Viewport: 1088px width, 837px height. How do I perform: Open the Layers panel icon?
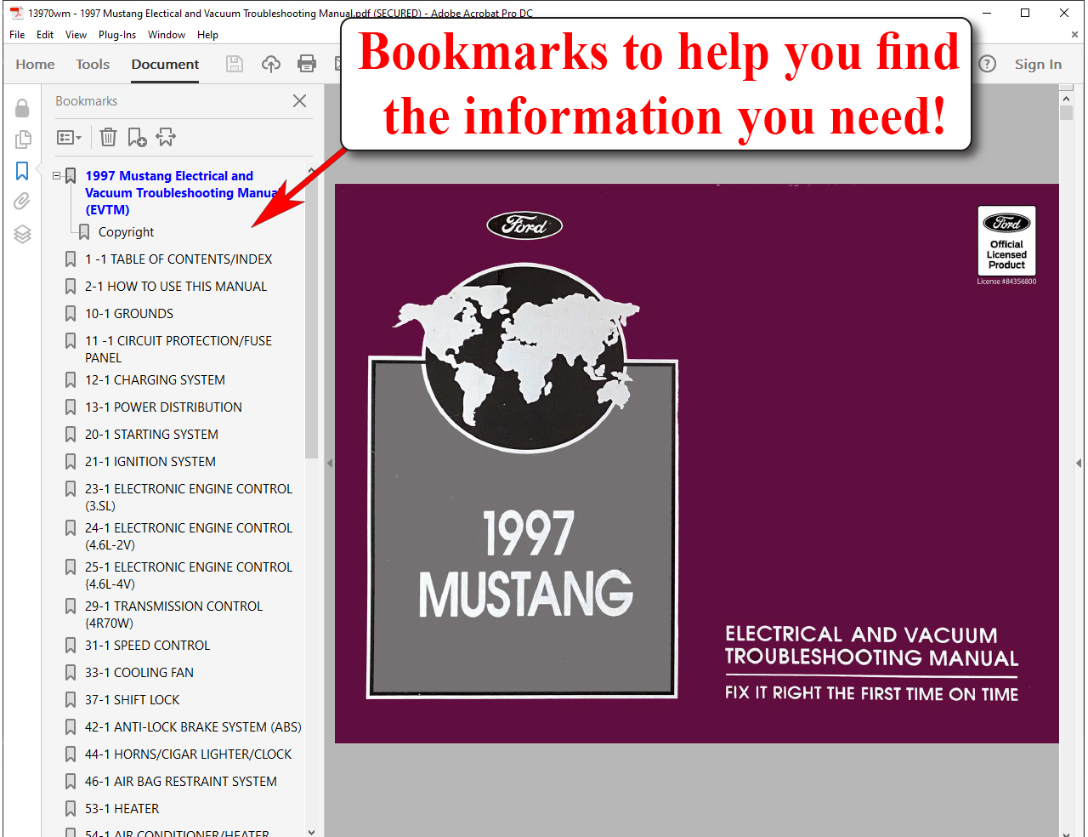coord(22,234)
